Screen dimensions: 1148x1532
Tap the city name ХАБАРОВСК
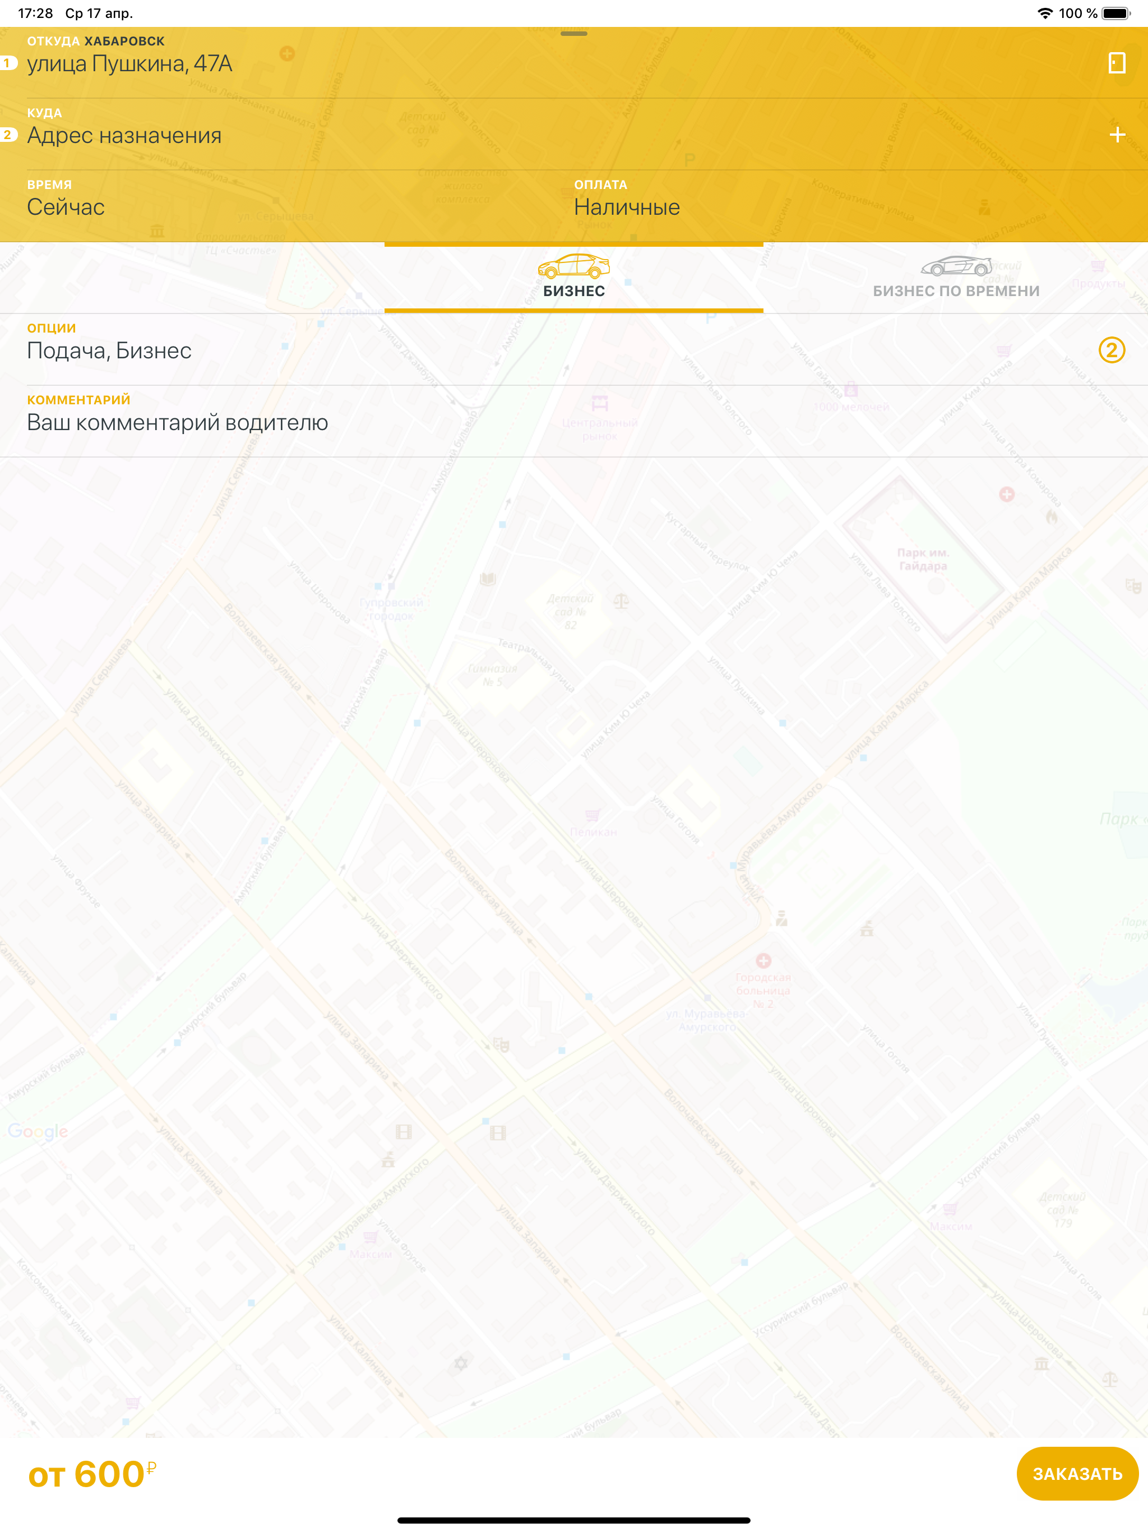tap(124, 41)
